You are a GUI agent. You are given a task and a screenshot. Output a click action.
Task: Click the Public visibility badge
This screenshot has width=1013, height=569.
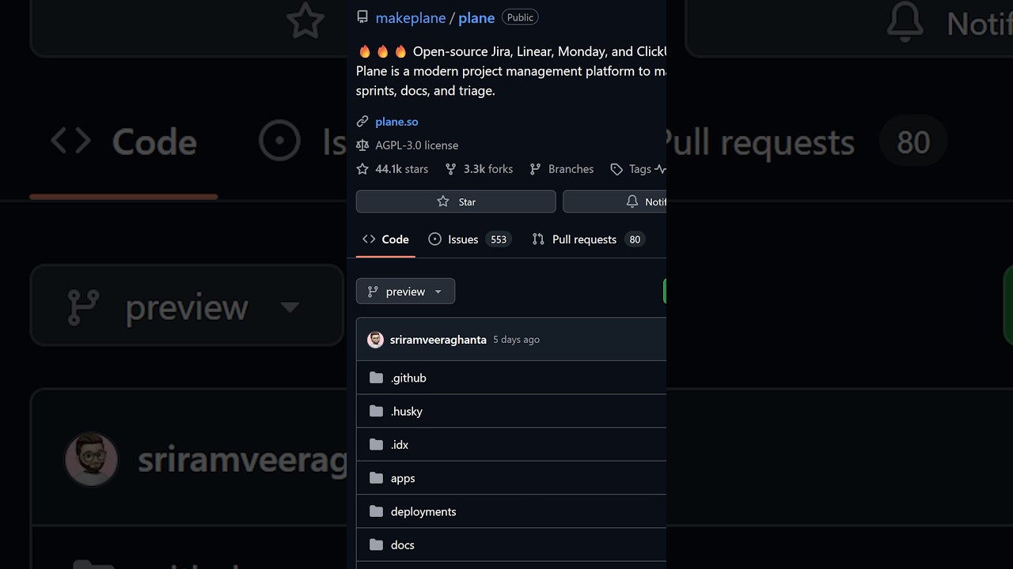pos(520,17)
